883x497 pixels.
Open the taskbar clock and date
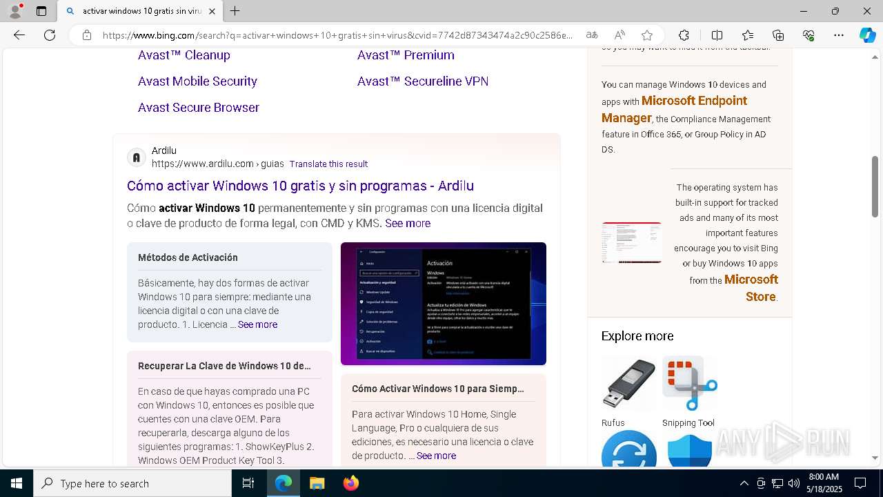824,483
